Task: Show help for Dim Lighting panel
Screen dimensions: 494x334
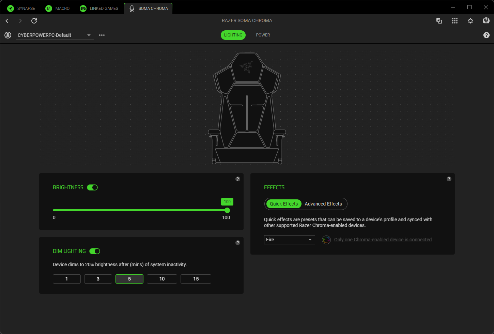Action: pyautogui.click(x=238, y=243)
